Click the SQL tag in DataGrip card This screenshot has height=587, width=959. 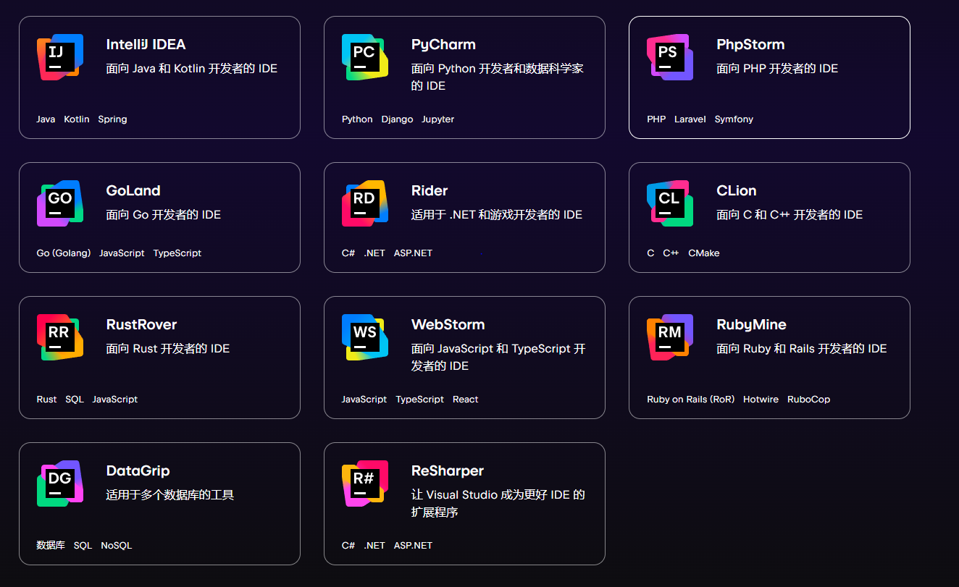[83, 546]
